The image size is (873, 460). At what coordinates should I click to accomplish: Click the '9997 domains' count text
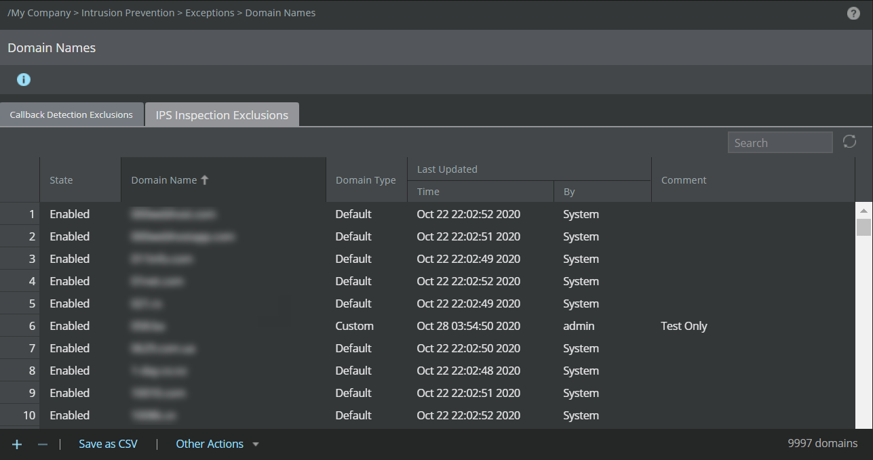pos(822,444)
